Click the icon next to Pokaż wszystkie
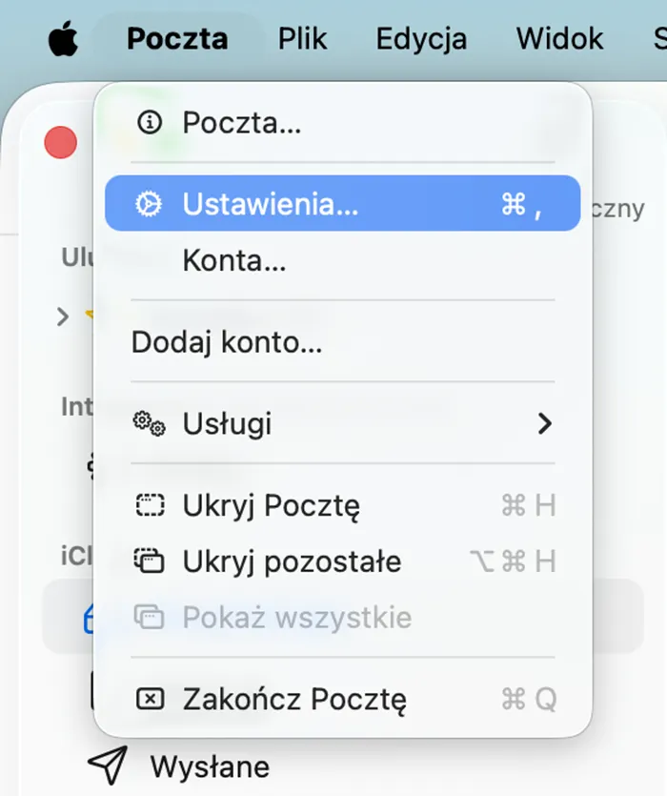667x796 pixels. tap(151, 618)
